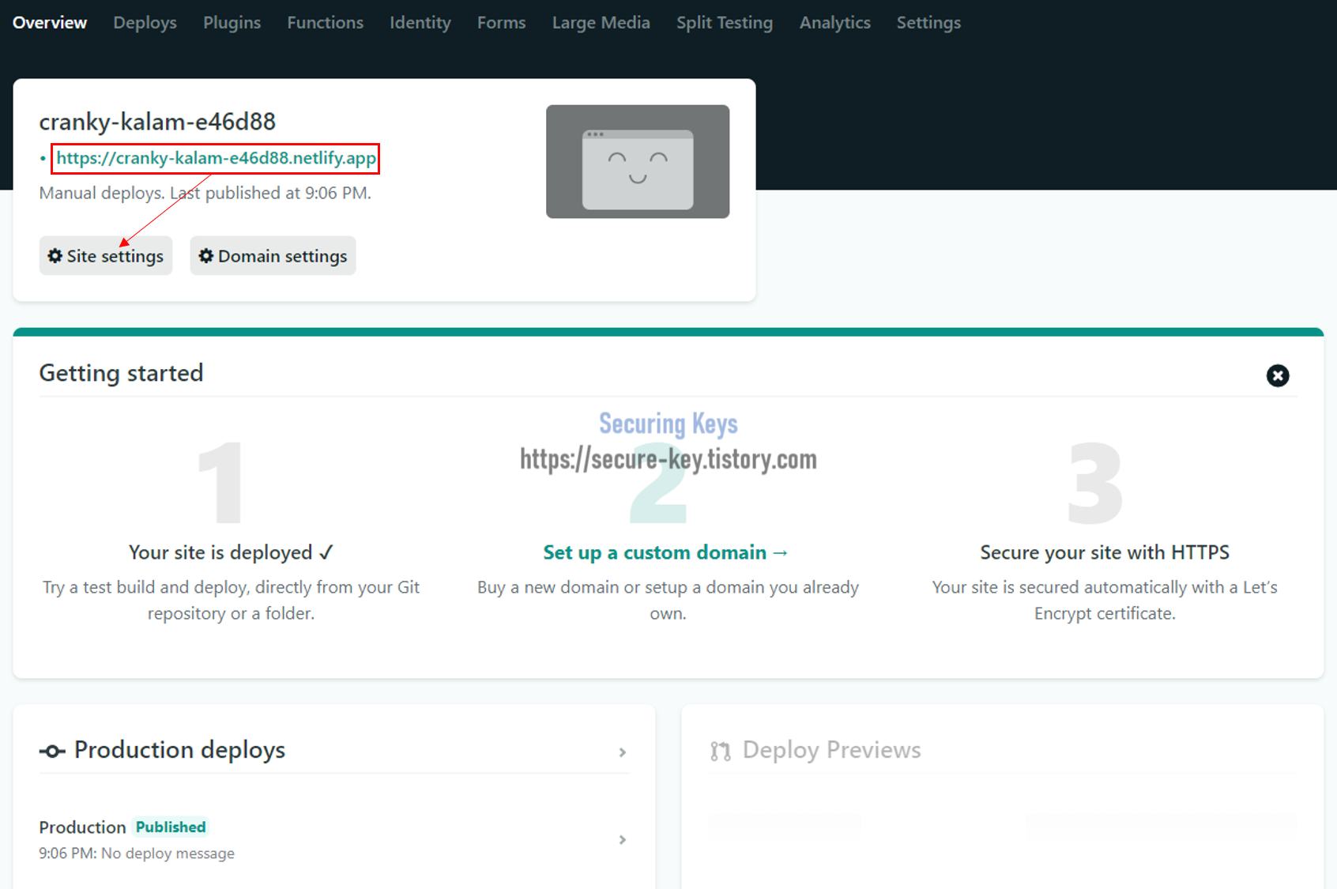Click the Domain settings button
Image resolution: width=1337 pixels, height=889 pixels.
point(273,256)
